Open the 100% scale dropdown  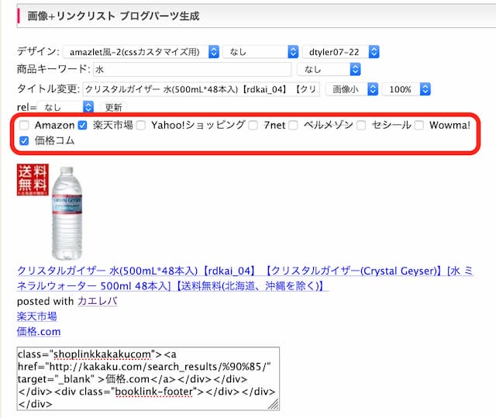406,89
